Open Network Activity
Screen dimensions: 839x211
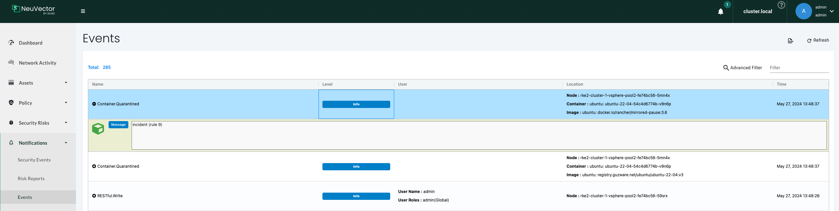38,63
